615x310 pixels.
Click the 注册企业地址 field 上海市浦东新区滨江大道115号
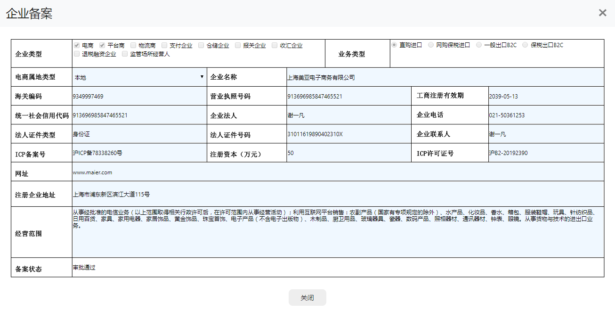coord(338,194)
